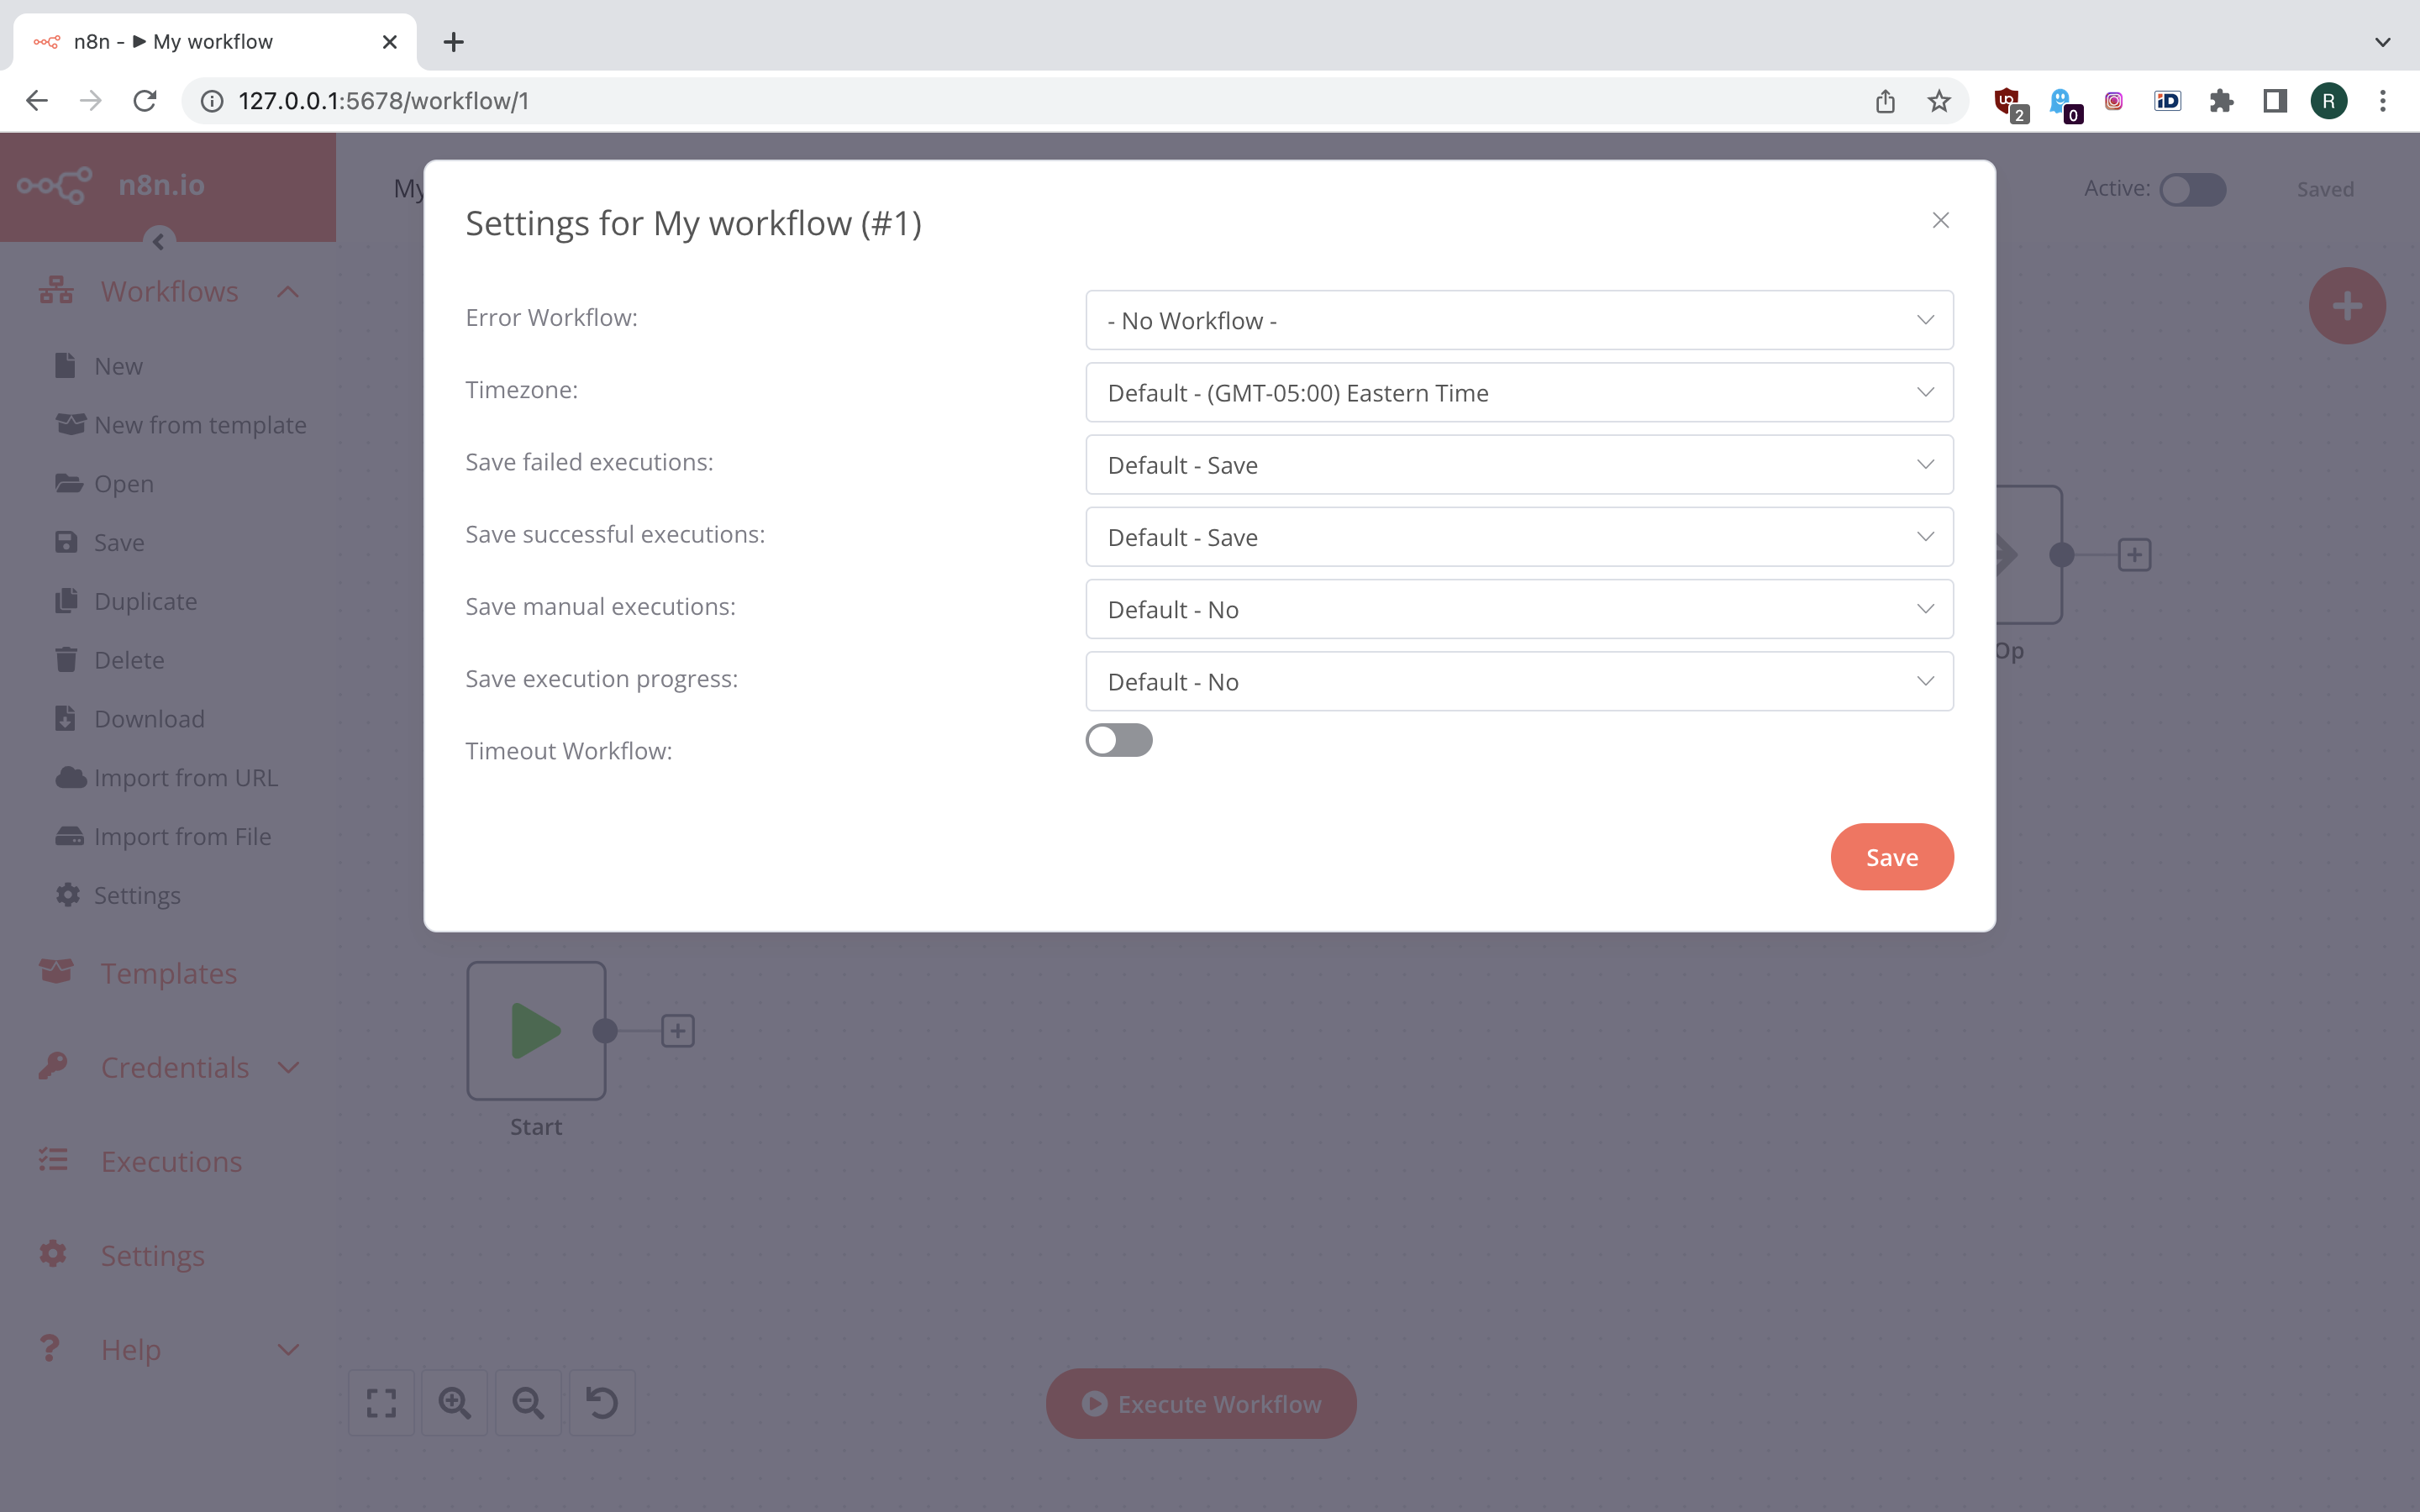Open the tab search chevron
Image resolution: width=2420 pixels, height=1512 pixels.
2383,42
